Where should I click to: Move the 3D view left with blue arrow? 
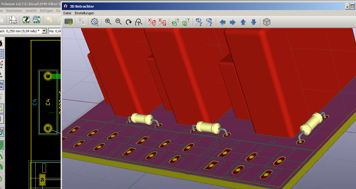click(222, 22)
